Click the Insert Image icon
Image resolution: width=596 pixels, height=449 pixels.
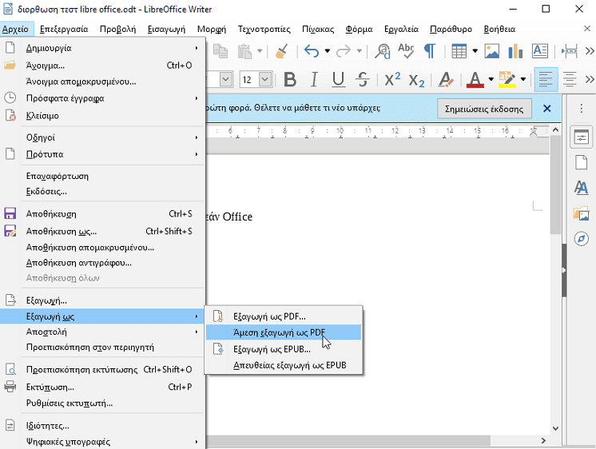[x=492, y=51]
